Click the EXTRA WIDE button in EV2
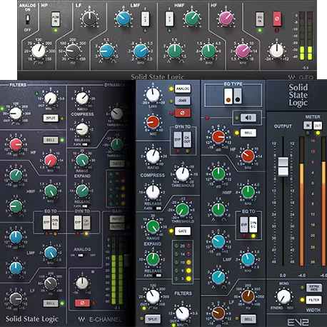This screenshot has height=327, width=327. click(x=313, y=288)
